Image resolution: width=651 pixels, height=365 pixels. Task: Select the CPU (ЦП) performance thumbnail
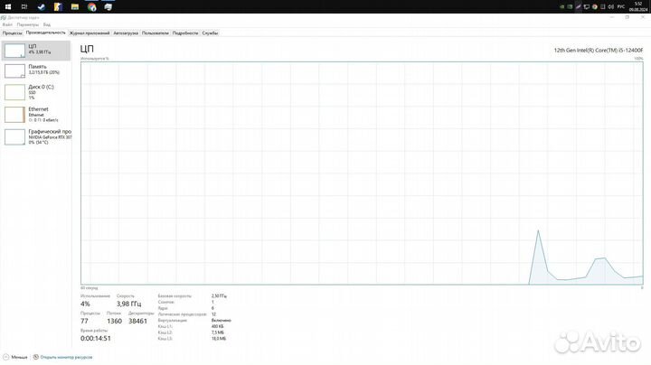[34, 49]
